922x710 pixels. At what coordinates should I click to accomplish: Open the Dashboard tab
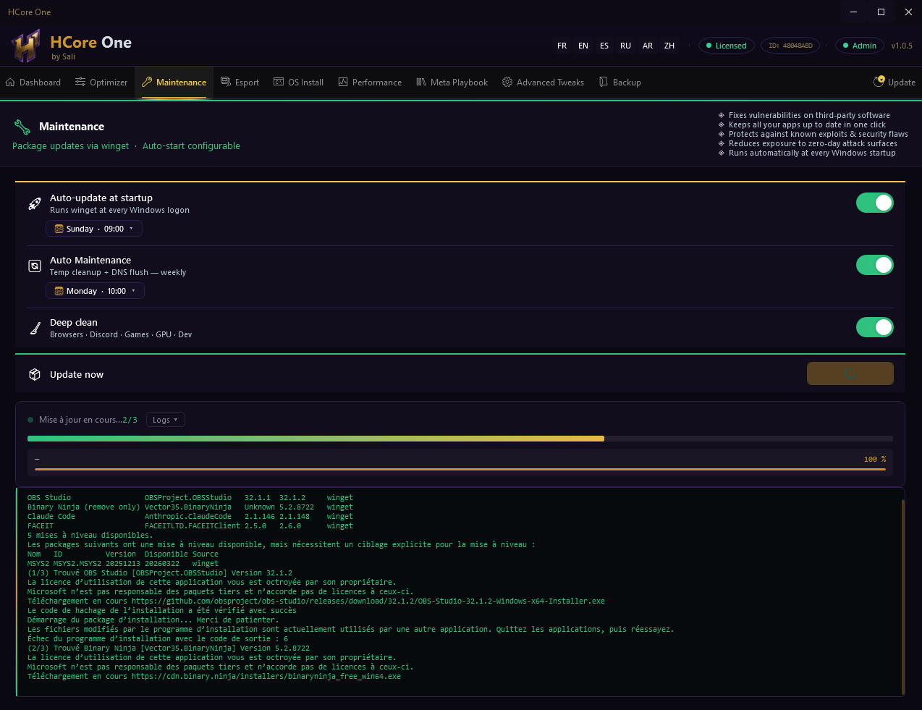click(33, 83)
